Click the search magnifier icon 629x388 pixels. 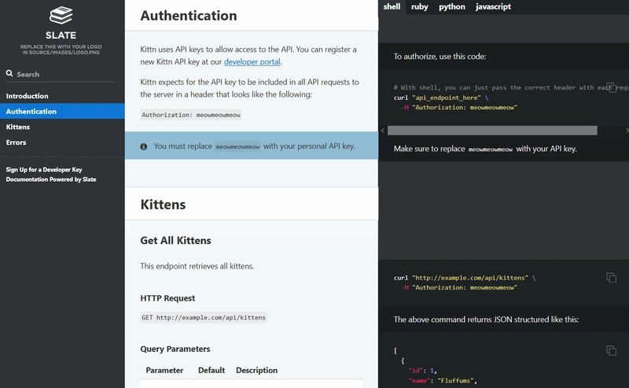click(x=9, y=74)
